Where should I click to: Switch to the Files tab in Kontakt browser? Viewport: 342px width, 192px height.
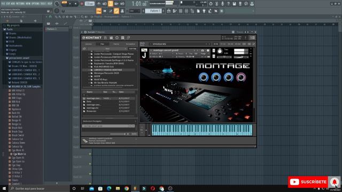tap(102, 44)
